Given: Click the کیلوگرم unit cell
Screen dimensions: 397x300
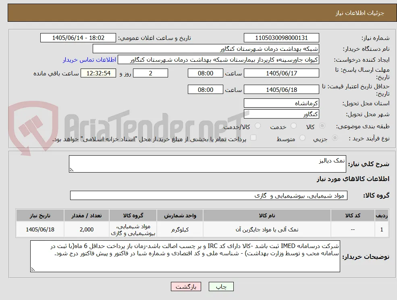Looking at the screenshot, I should coord(180,229).
